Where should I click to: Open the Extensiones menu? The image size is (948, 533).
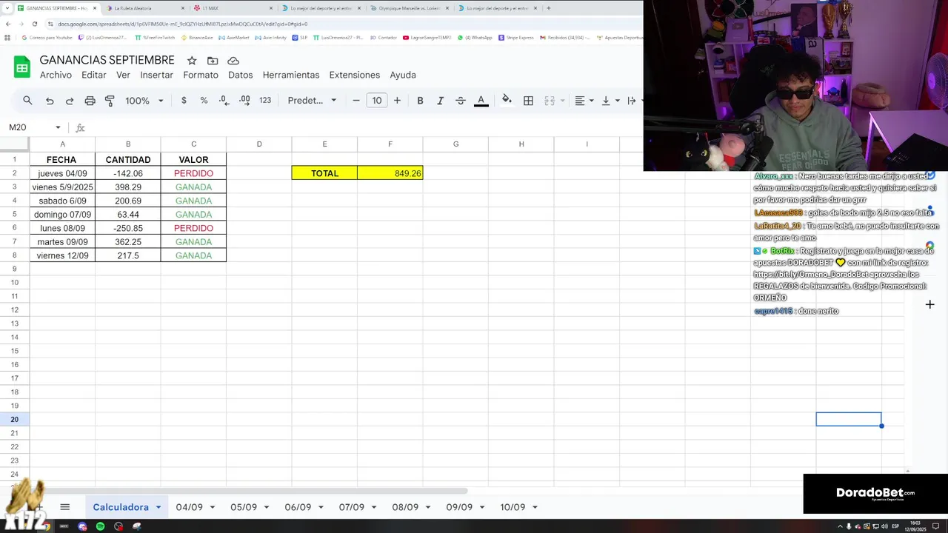click(x=355, y=75)
